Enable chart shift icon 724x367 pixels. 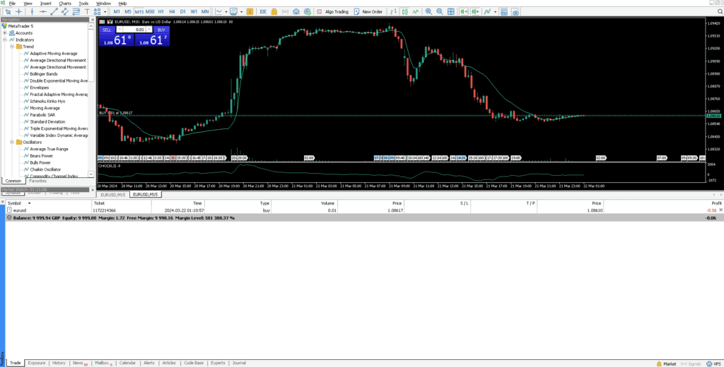pyautogui.click(x=476, y=11)
